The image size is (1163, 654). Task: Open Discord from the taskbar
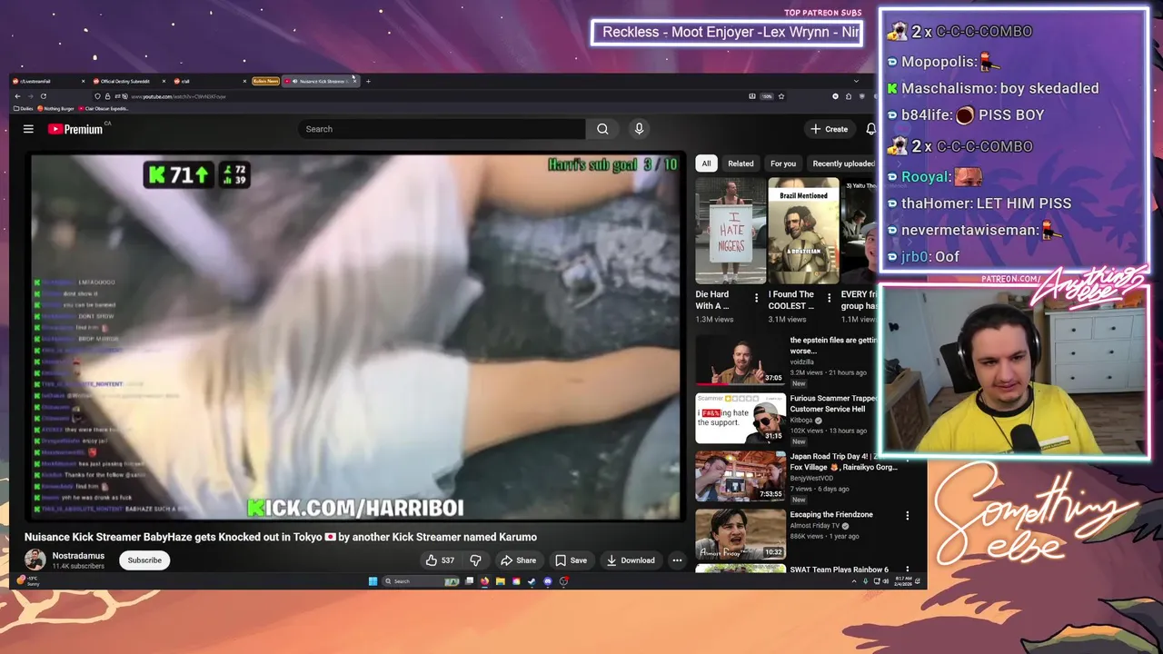pyautogui.click(x=547, y=581)
